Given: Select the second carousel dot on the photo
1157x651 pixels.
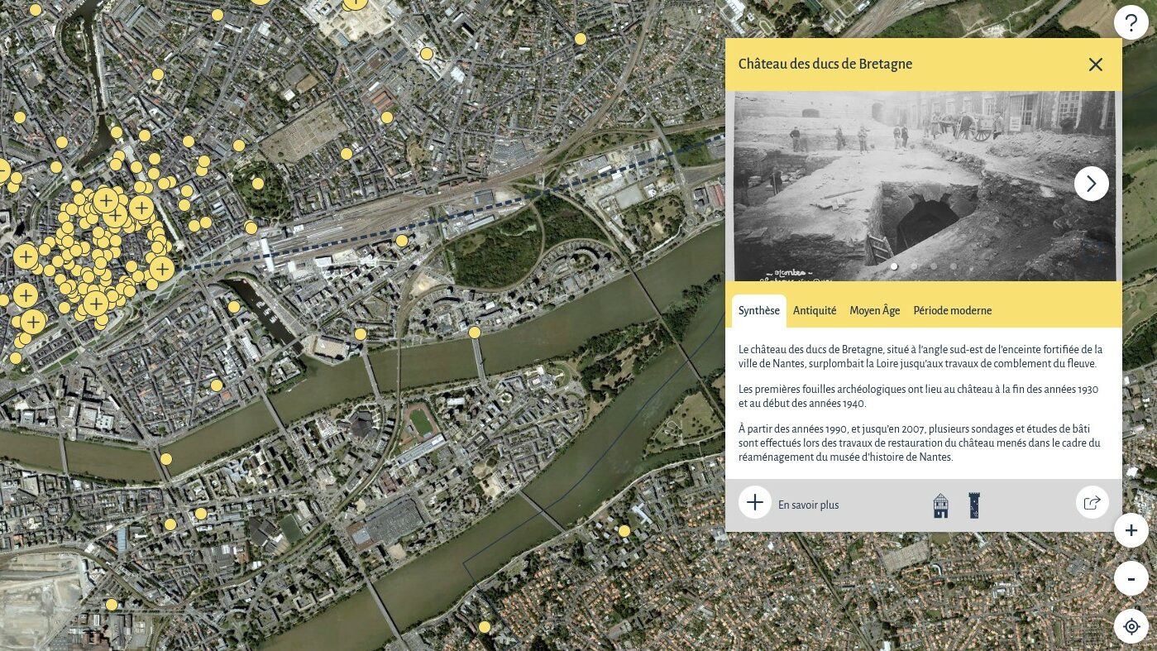Looking at the screenshot, I should [x=914, y=266].
